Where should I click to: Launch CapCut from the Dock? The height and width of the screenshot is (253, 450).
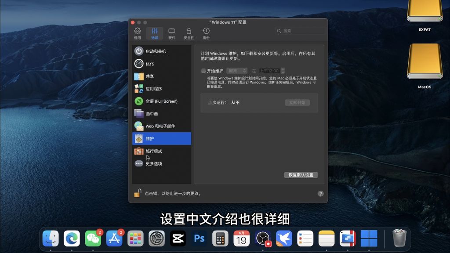pos(178,239)
